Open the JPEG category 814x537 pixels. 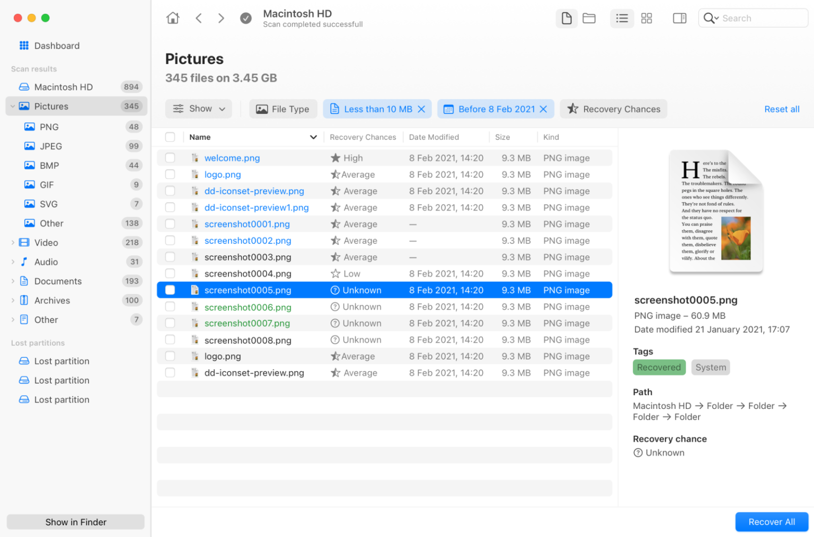[x=50, y=146]
